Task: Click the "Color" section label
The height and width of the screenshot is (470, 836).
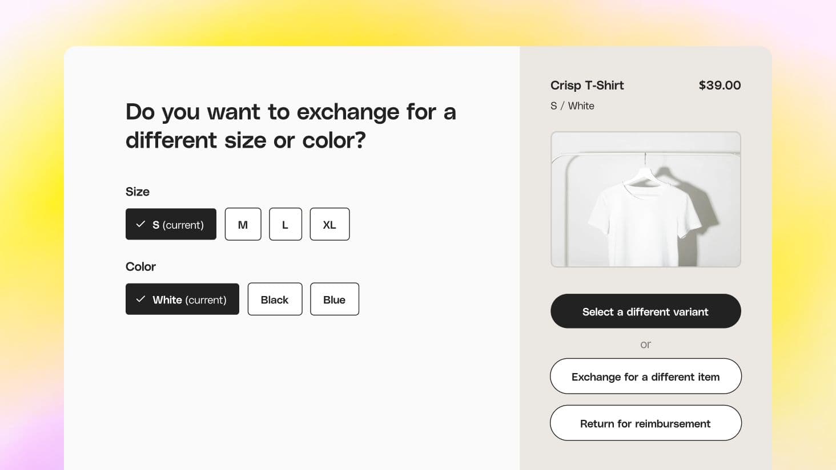Action: tap(140, 266)
